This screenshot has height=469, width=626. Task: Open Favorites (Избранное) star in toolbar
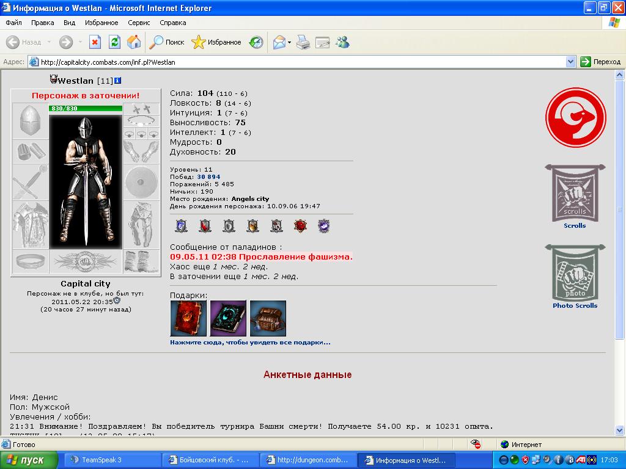click(x=216, y=42)
